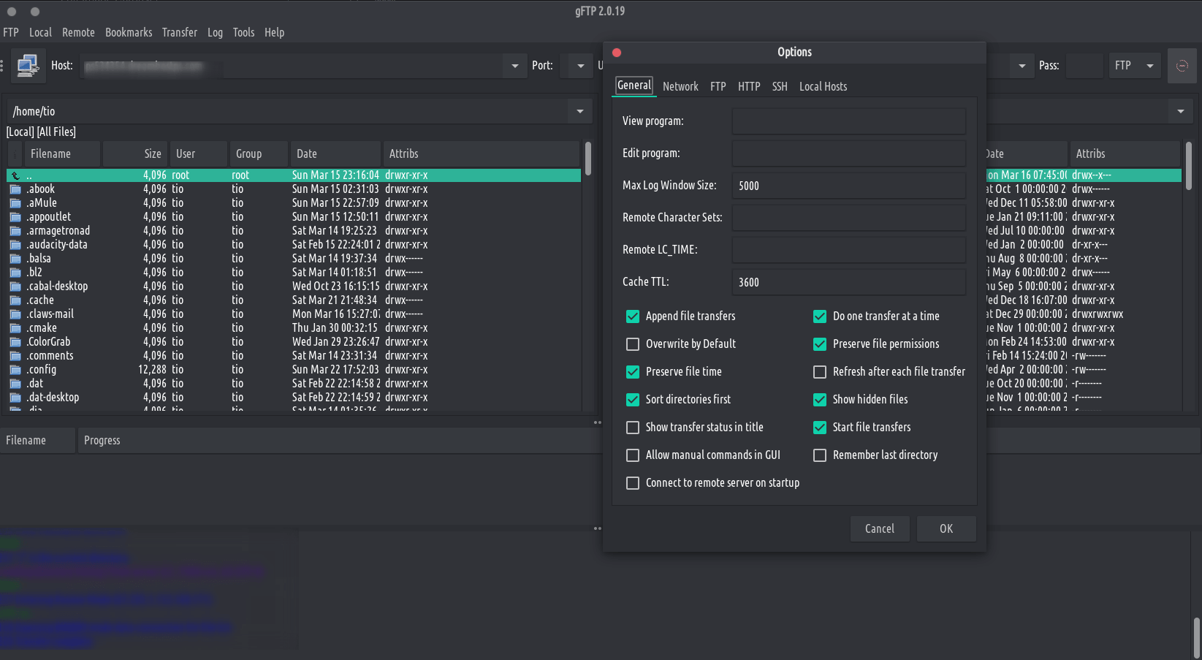1202x660 pixels.
Task: Open the Log menu
Action: [215, 32]
